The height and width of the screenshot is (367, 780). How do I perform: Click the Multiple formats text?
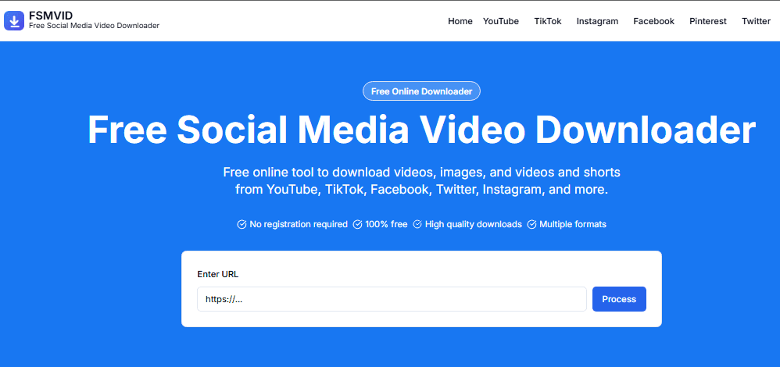pos(573,224)
